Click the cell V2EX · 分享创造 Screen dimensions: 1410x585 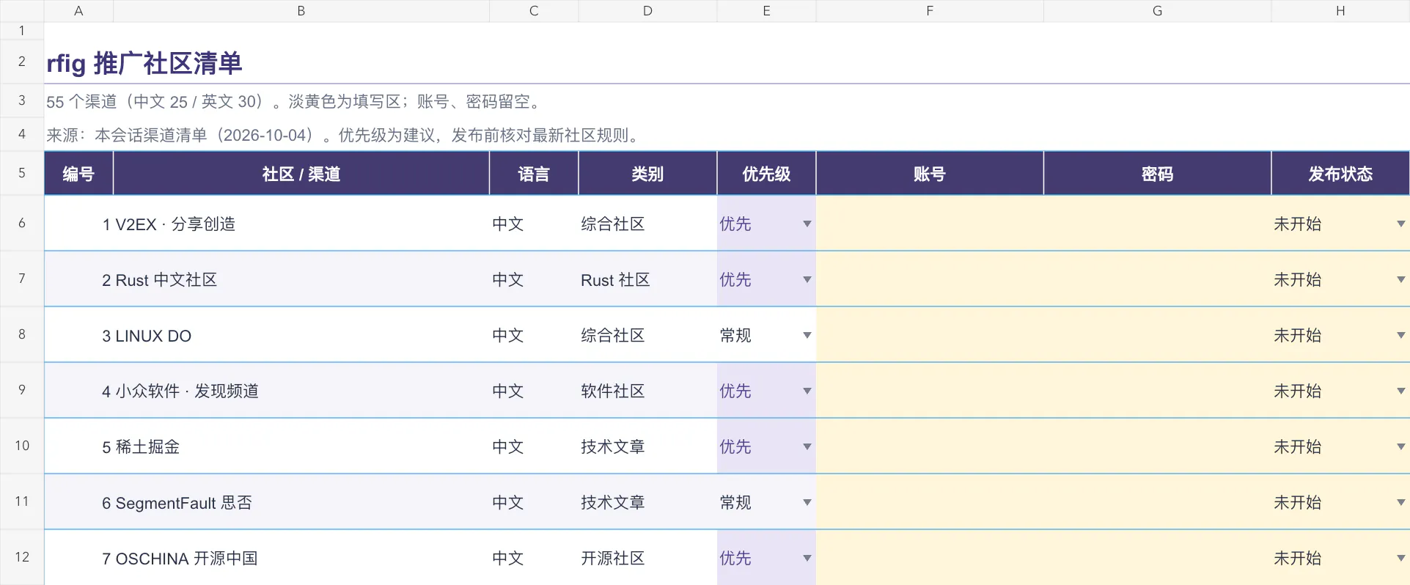pyautogui.click(x=301, y=224)
